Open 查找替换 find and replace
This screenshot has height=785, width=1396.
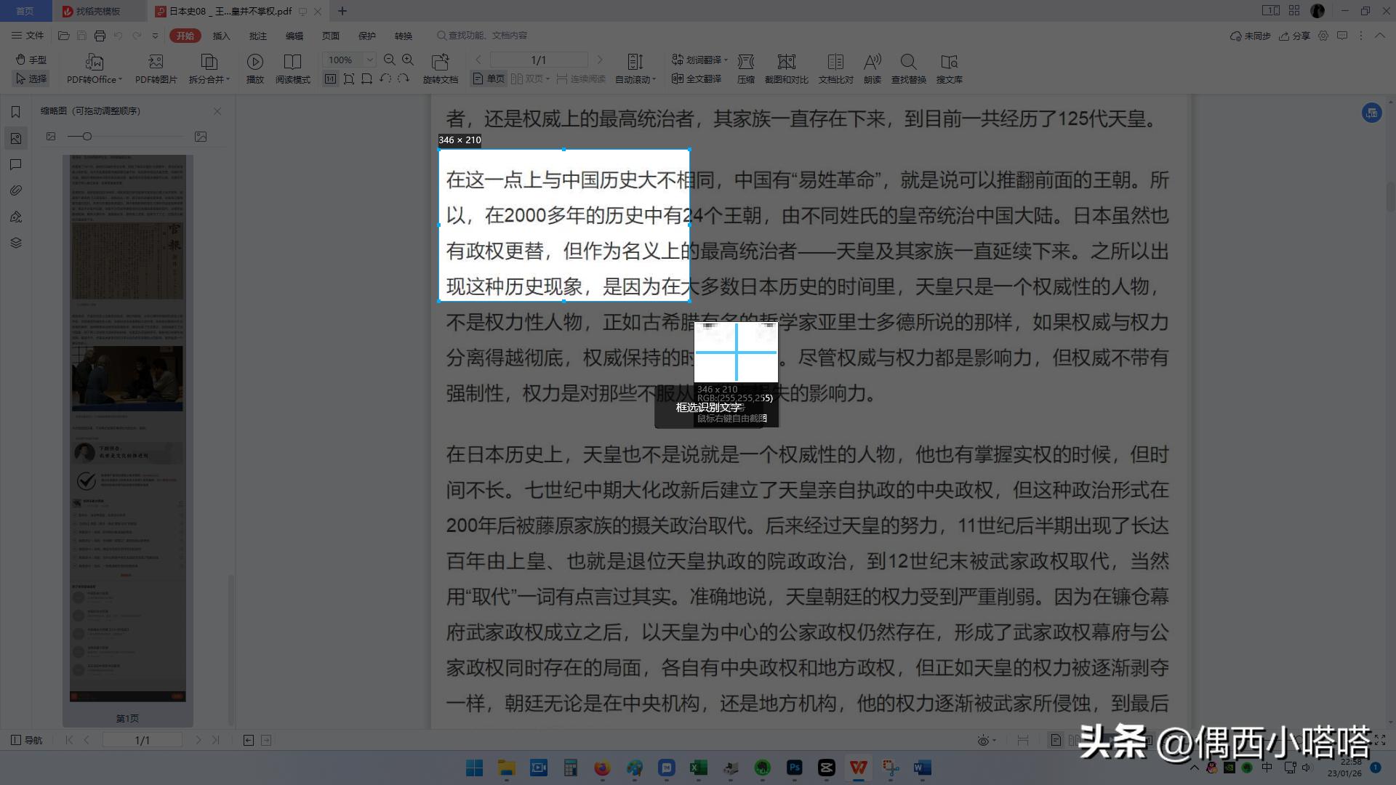pyautogui.click(x=907, y=69)
